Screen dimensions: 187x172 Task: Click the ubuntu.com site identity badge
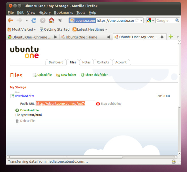click(x=82, y=20)
